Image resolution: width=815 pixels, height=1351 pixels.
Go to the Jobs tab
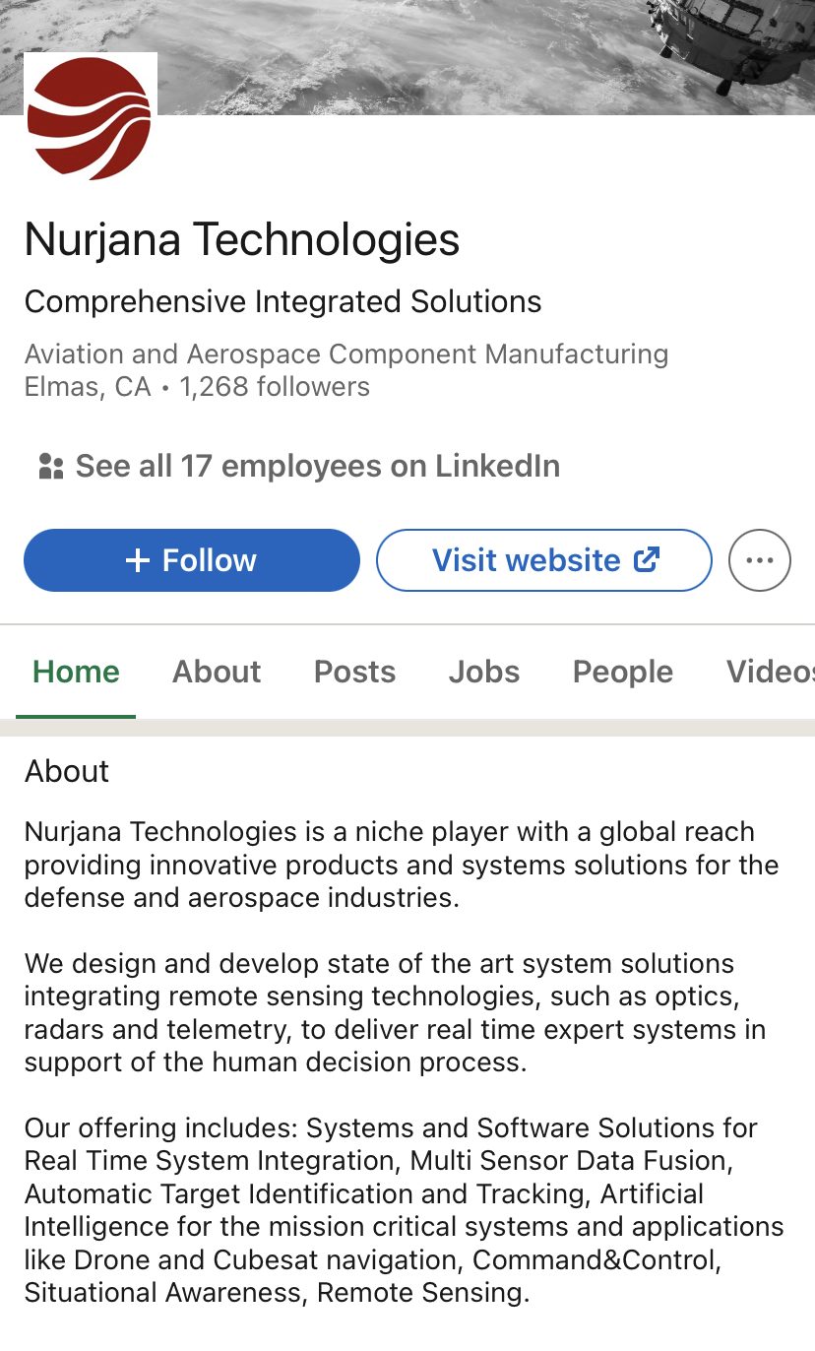[484, 672]
